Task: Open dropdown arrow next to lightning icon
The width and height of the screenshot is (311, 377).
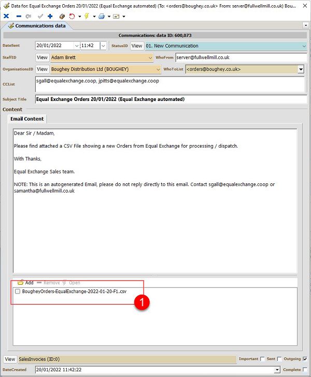Action: pyautogui.click(x=94, y=17)
